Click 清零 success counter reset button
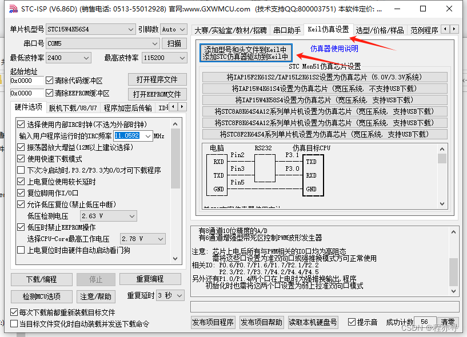467x337 pixels. pos(448,322)
